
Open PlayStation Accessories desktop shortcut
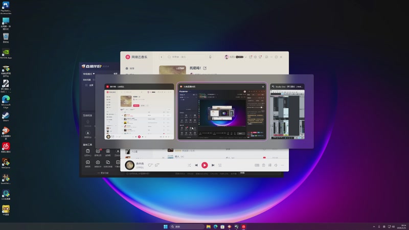coord(6,8)
